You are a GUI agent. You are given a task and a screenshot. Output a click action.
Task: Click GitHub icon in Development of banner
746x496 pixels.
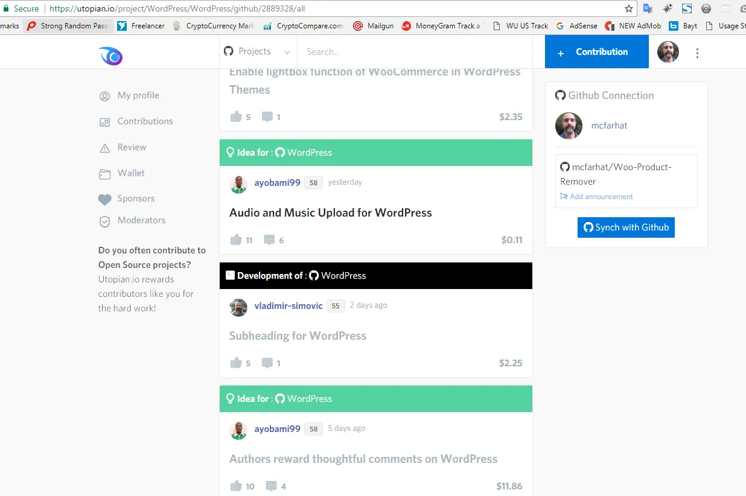(x=314, y=276)
